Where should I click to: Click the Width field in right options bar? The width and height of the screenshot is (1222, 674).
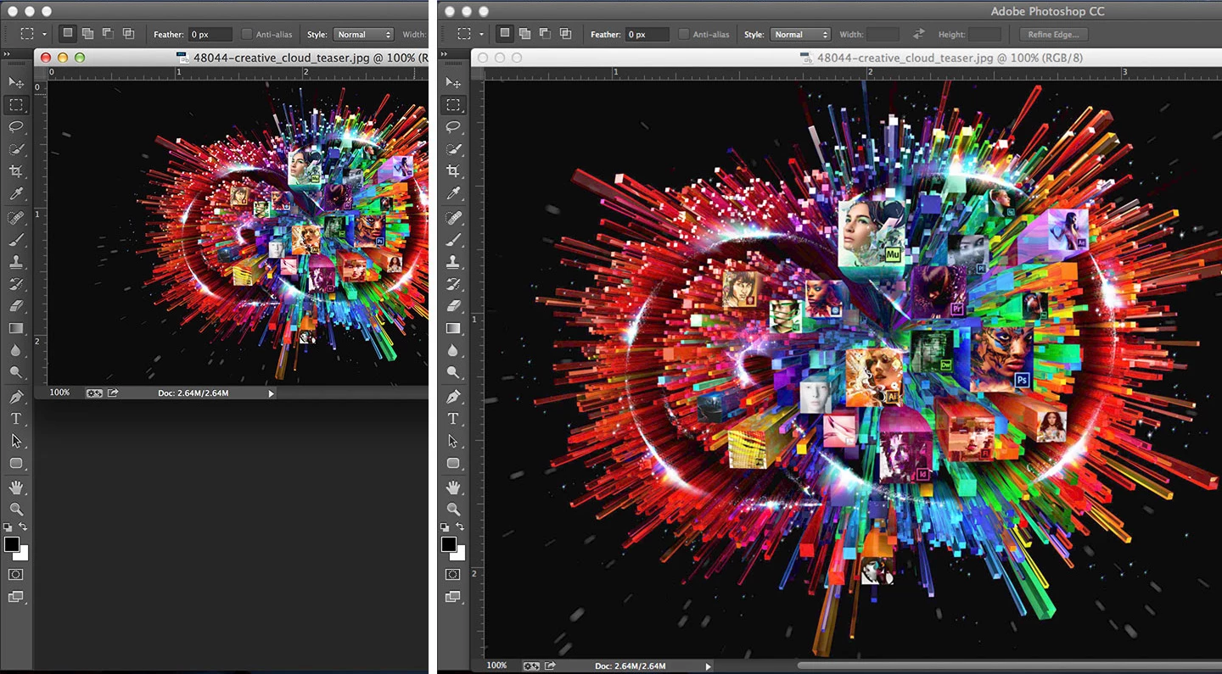tap(883, 34)
